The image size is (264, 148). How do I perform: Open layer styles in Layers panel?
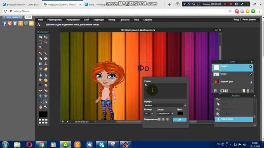click(226, 91)
